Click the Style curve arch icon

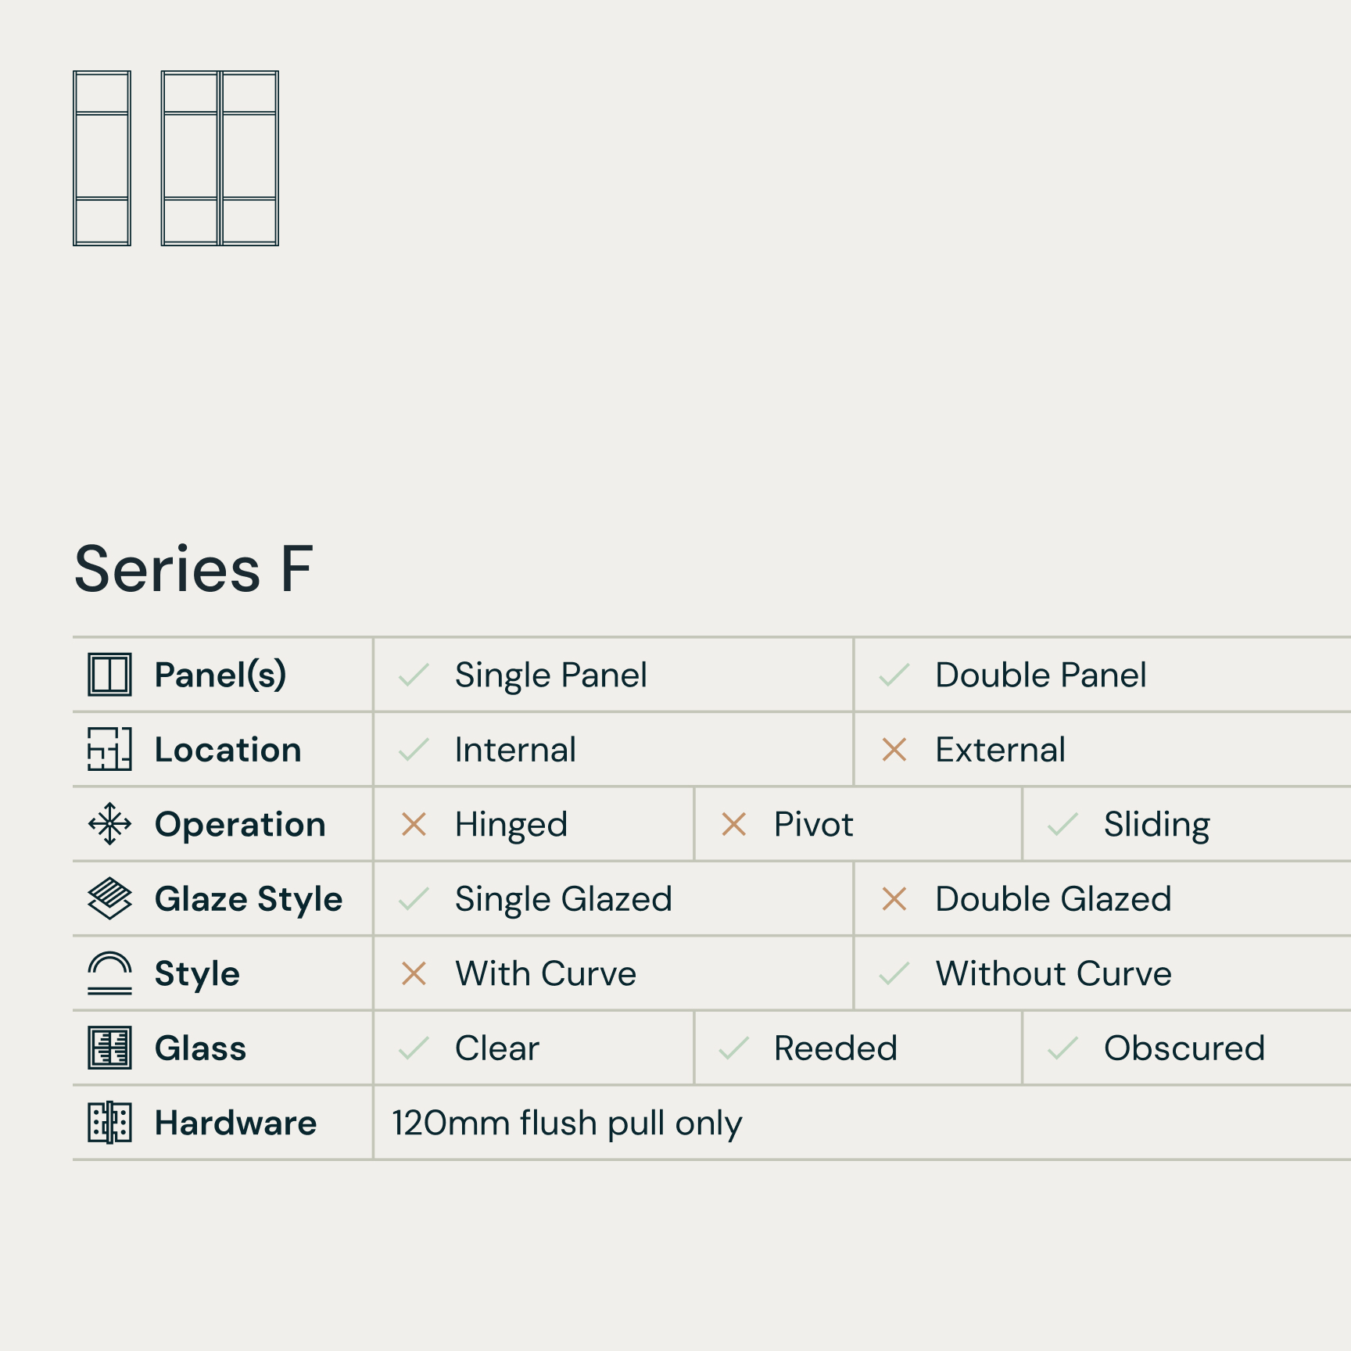109,973
